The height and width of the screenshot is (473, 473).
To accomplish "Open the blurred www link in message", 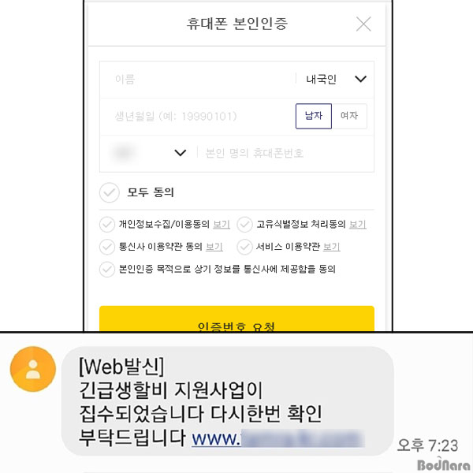I will click(x=277, y=438).
